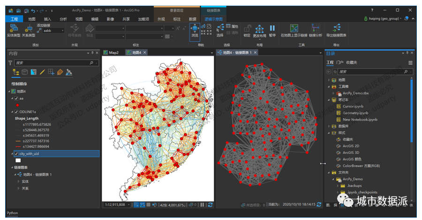Switch Contents to list by labeling

click(x=60, y=72)
